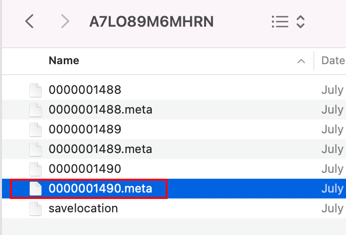Screen dimensions: 346x235
Task: Select the file named 0000001489
Action: 85,129
